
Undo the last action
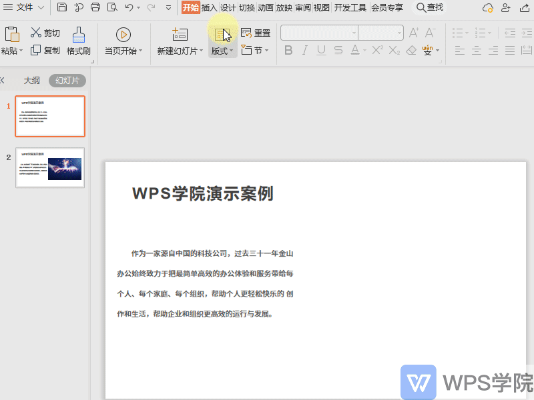click(129, 7)
